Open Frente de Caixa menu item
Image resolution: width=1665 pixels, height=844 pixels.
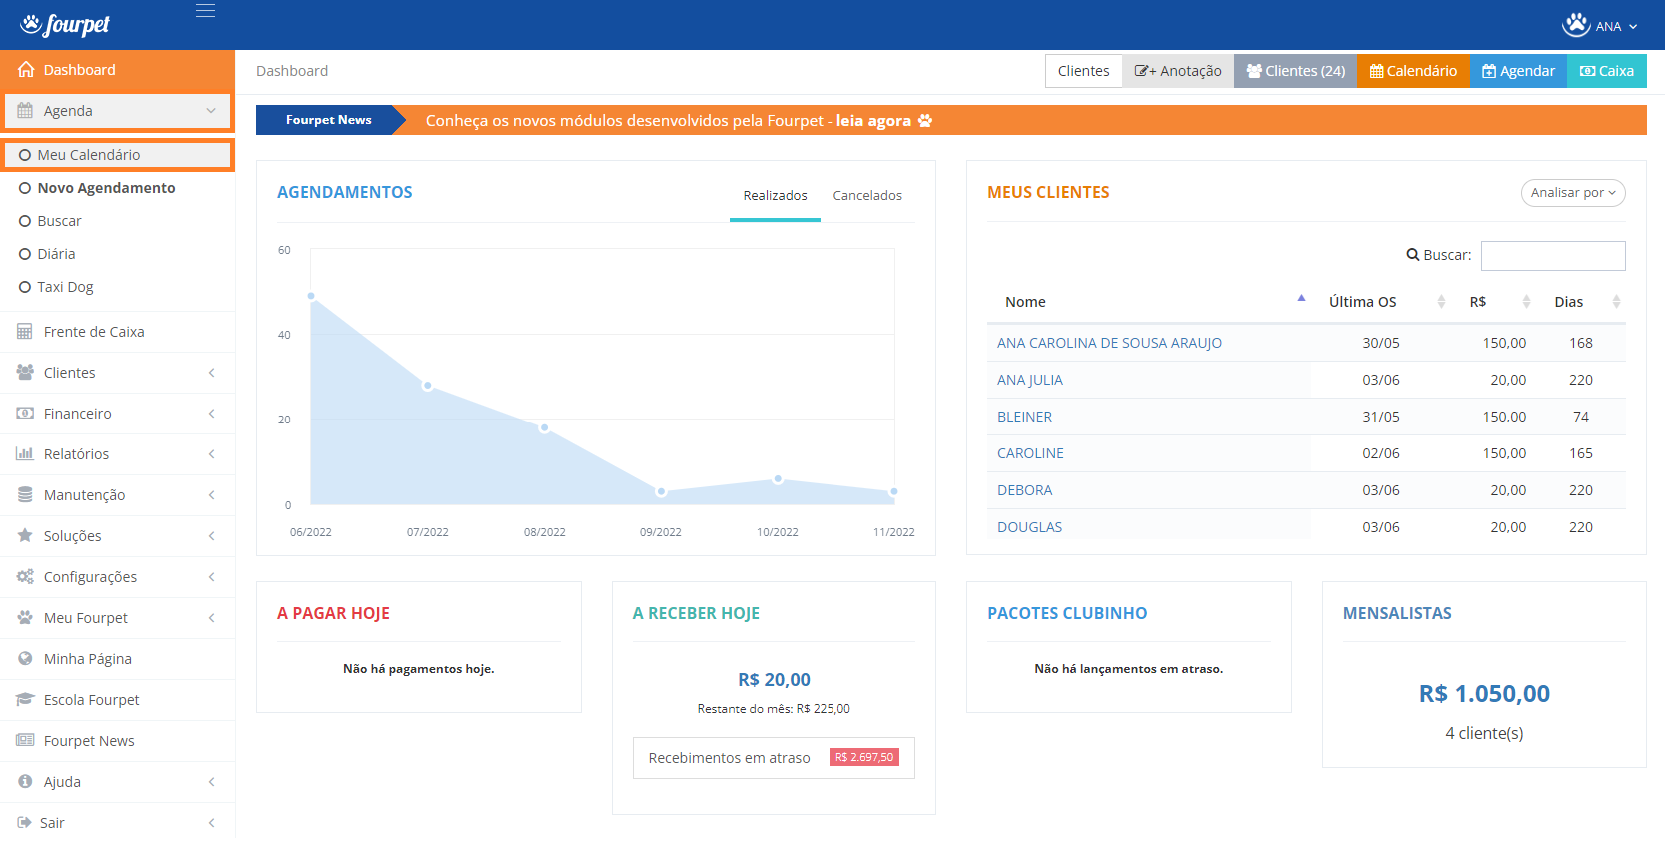[117, 332]
